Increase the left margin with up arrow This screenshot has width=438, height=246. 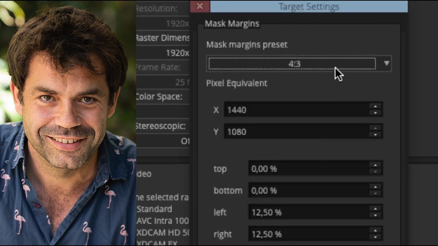click(375, 209)
